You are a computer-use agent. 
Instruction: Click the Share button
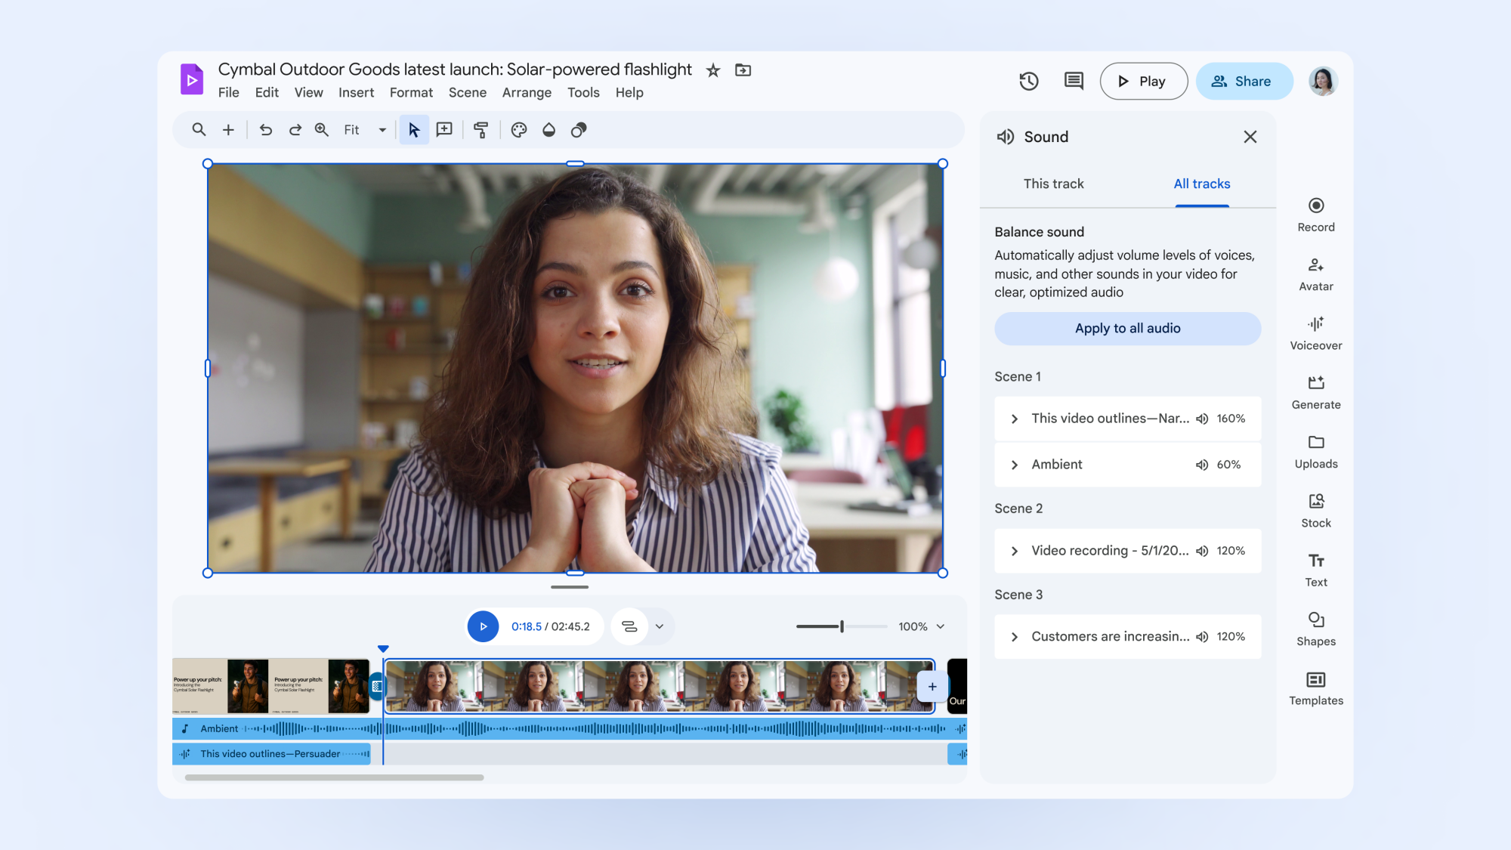coord(1244,81)
